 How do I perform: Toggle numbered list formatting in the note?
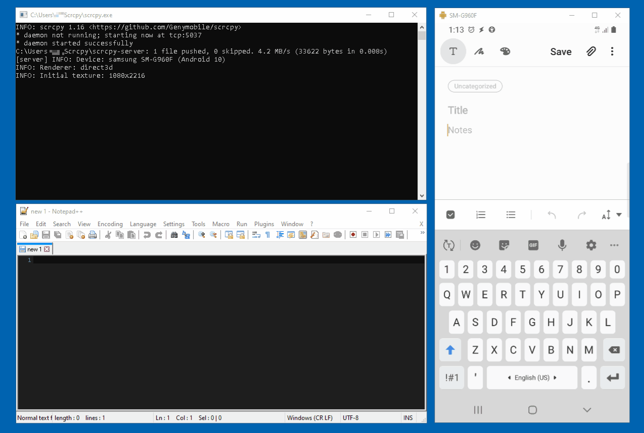coord(481,215)
